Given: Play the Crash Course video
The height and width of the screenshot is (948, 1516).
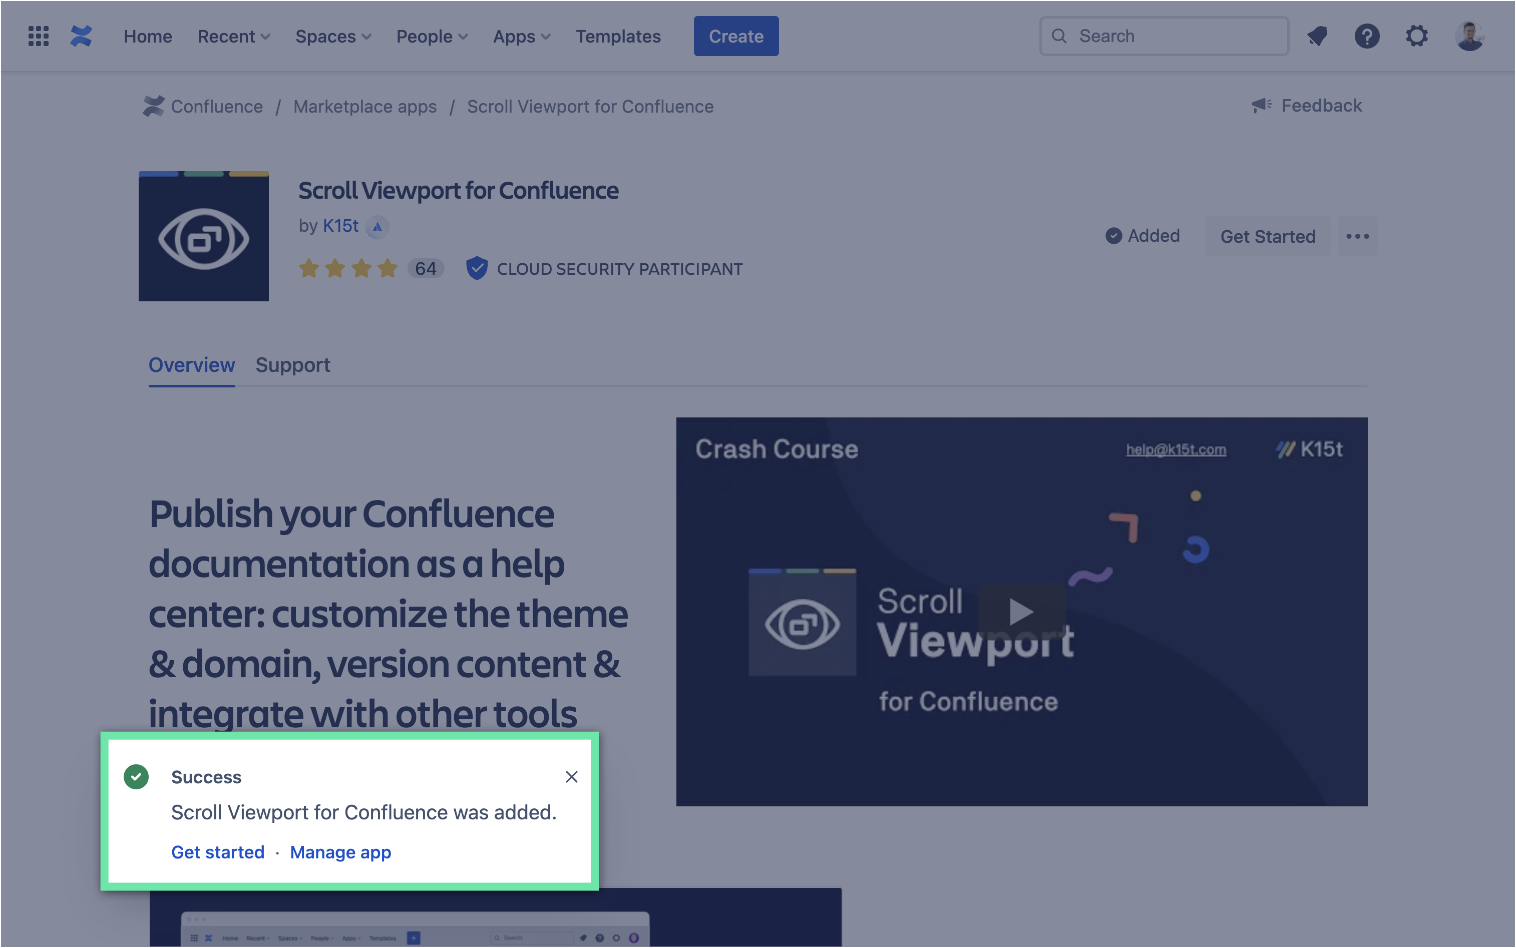Looking at the screenshot, I should [1021, 611].
